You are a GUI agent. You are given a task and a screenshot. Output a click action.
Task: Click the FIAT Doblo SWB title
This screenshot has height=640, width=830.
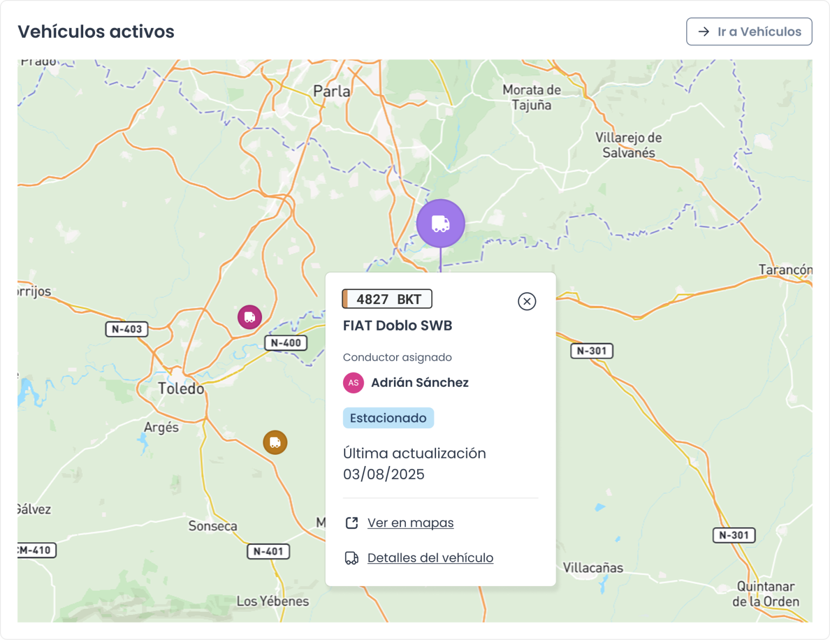click(397, 326)
